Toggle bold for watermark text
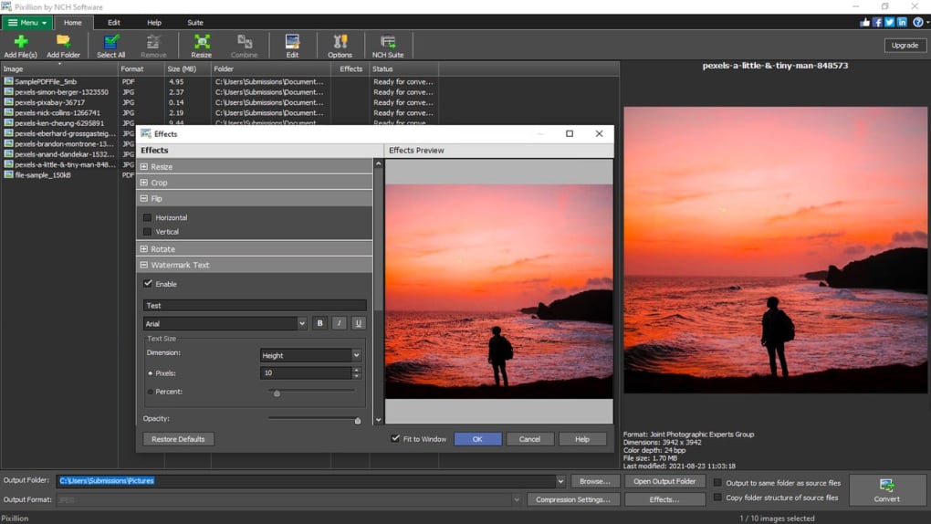 (319, 323)
